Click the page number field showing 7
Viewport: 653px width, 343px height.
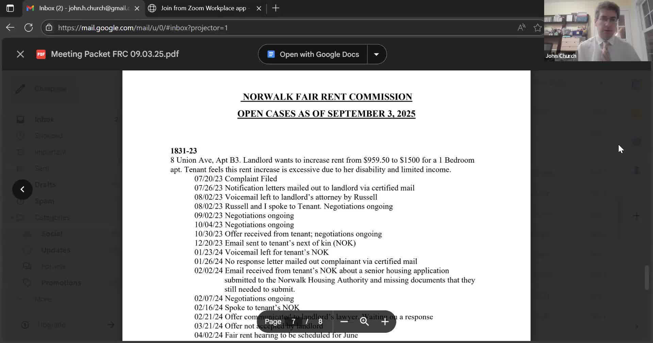coord(294,322)
